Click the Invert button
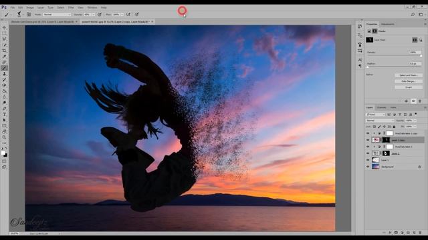 409,87
